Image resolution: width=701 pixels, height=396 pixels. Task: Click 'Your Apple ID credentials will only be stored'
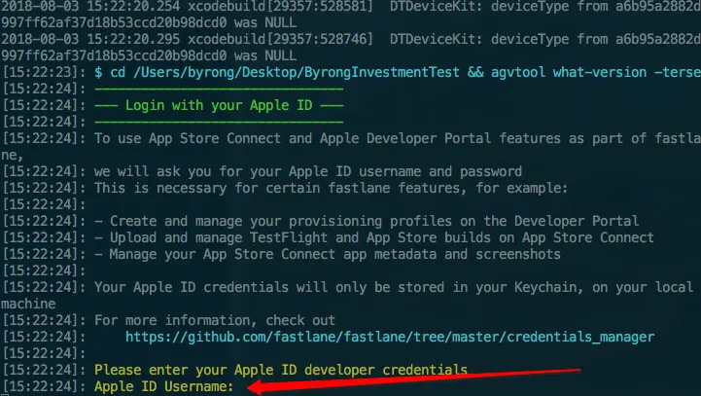pyautogui.click(x=394, y=287)
